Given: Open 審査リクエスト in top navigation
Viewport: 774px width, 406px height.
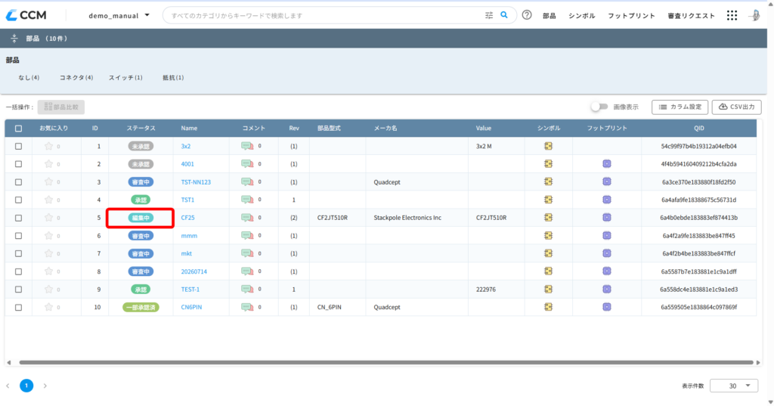Looking at the screenshot, I should click(x=691, y=16).
